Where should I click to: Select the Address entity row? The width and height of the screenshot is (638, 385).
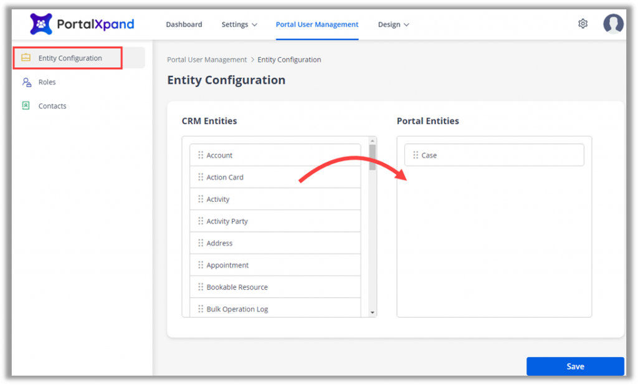coord(275,243)
